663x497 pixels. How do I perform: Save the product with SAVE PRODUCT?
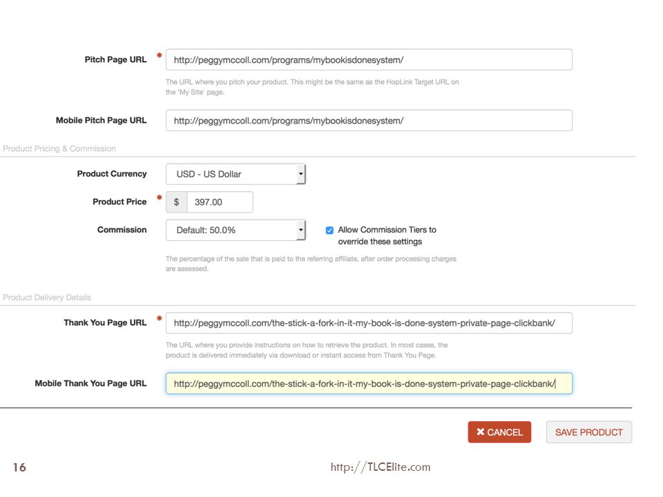pos(589,432)
